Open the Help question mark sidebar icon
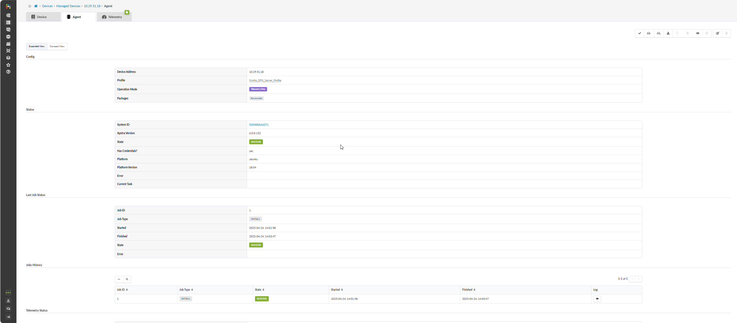 click(8, 72)
